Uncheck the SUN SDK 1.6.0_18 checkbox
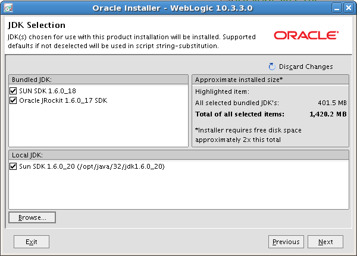 13,91
